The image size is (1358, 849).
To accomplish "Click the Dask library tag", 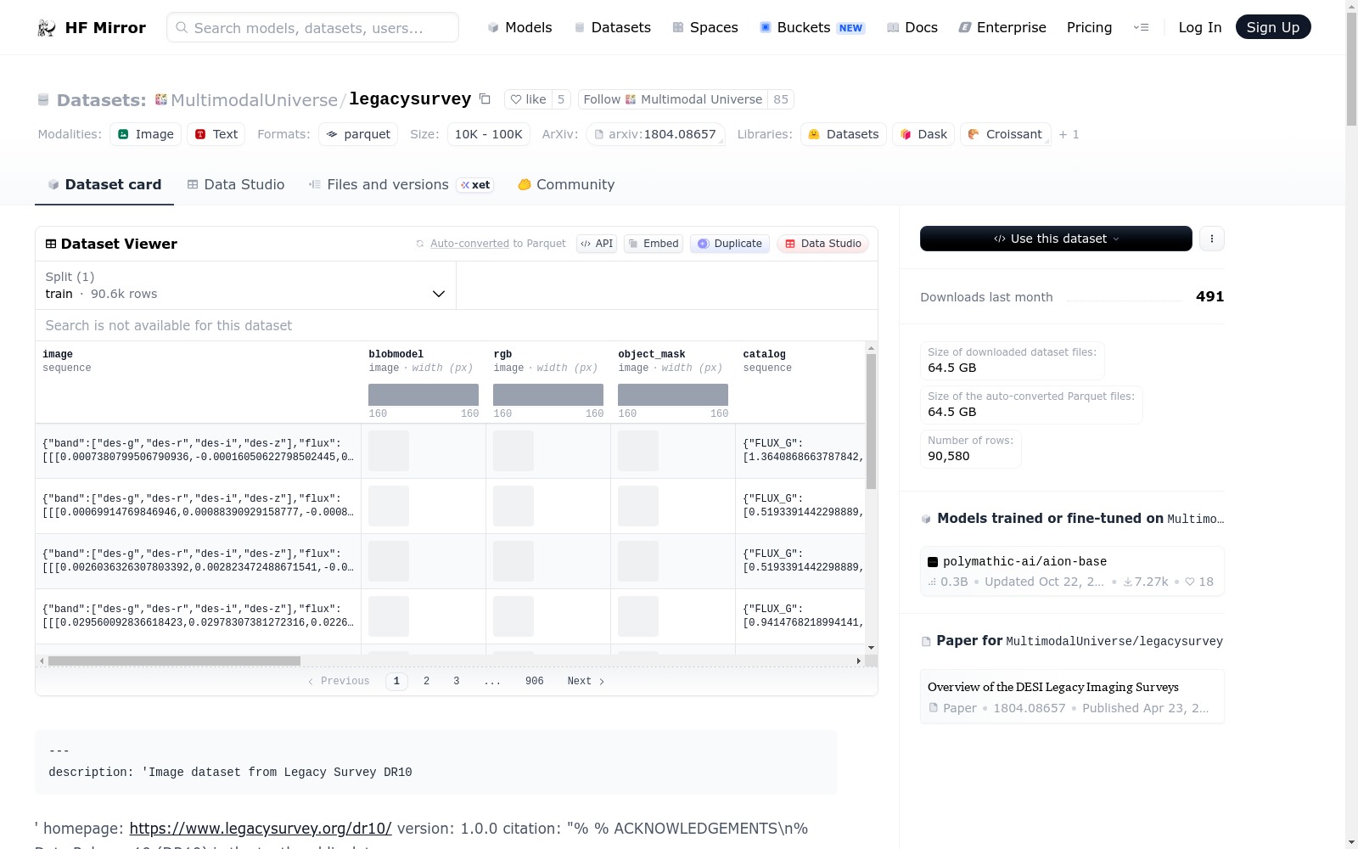I will click(x=923, y=134).
